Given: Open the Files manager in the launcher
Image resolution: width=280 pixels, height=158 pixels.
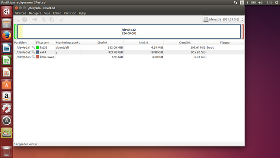Looking at the screenshot, I should [x=7, y=24].
